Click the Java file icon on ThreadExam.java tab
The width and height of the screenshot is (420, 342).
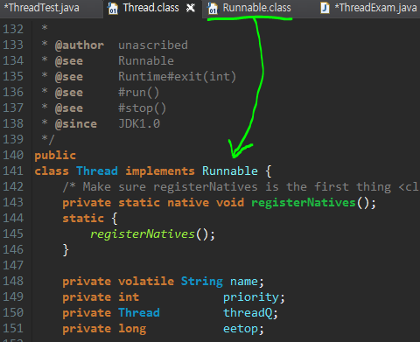click(325, 8)
